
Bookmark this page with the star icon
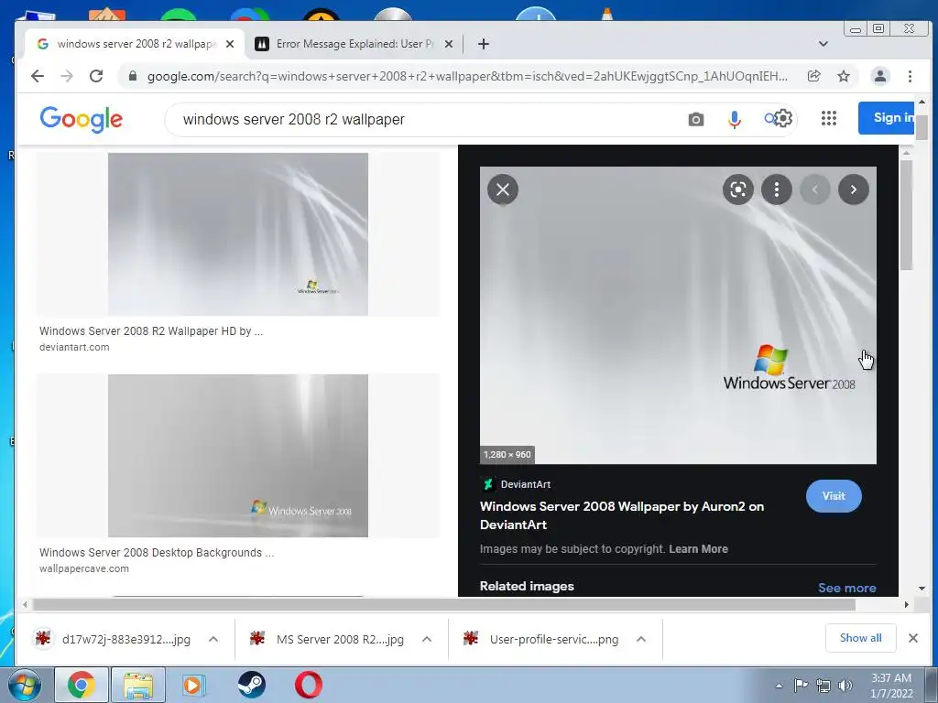click(x=844, y=76)
